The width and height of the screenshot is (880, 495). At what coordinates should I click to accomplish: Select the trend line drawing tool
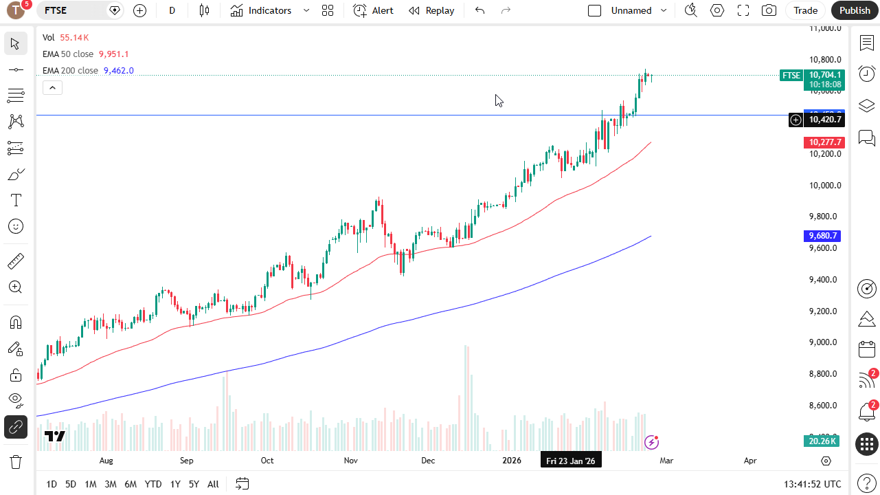click(15, 69)
